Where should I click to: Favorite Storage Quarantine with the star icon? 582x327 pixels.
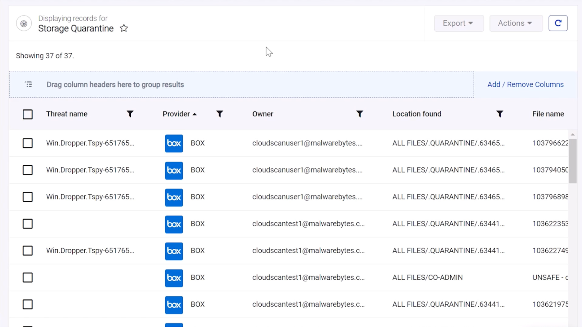point(124,28)
